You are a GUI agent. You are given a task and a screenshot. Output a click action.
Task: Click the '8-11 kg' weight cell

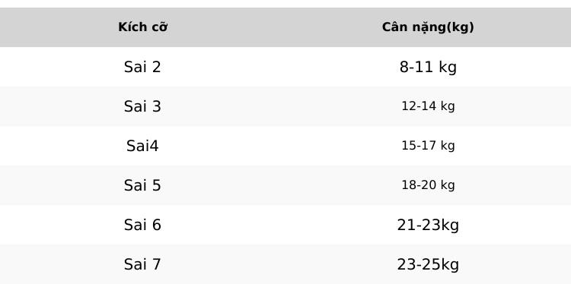click(428, 67)
